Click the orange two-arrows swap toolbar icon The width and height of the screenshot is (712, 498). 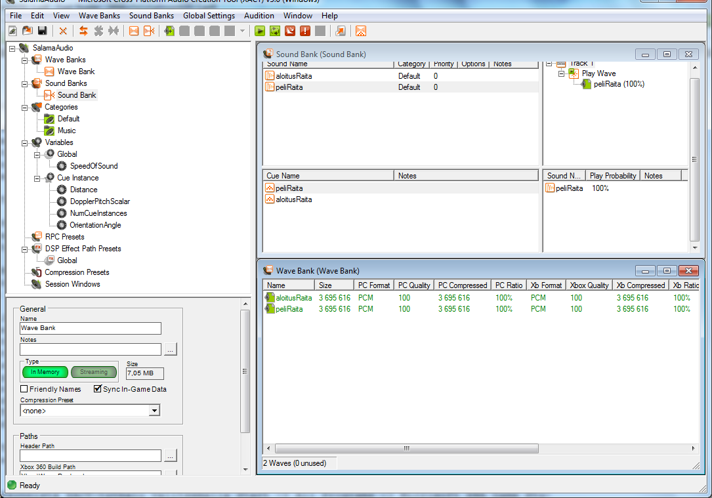tap(83, 31)
